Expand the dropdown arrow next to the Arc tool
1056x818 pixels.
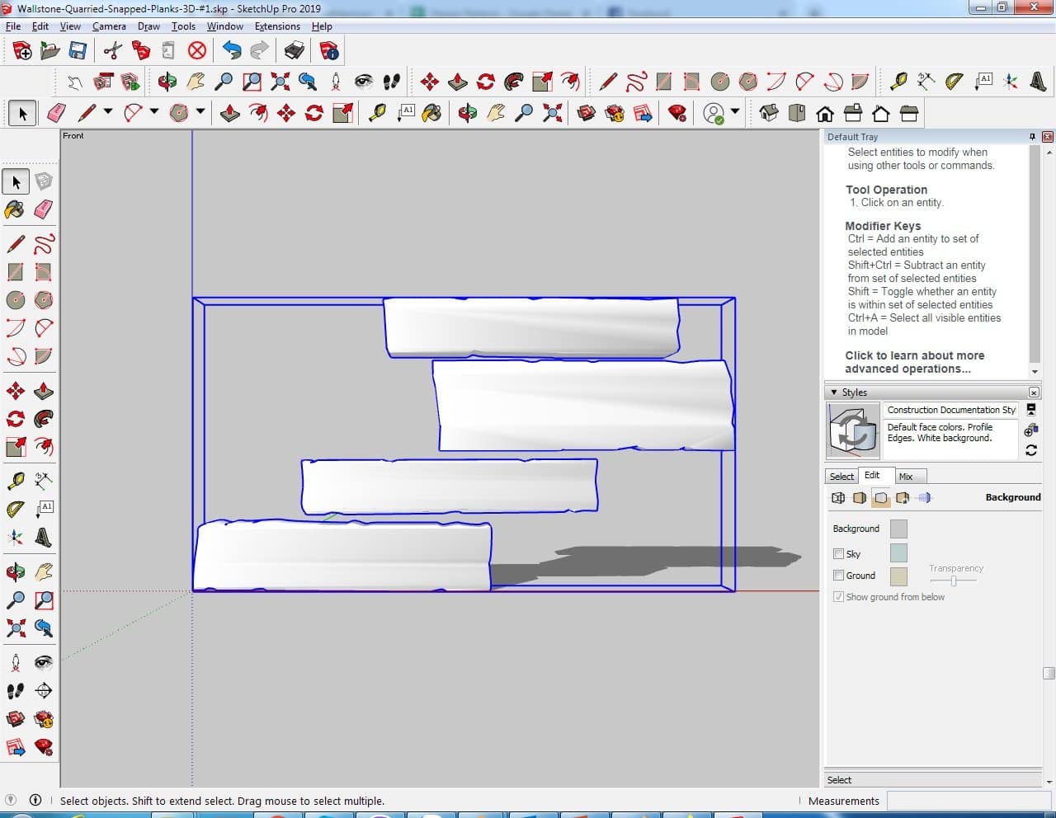click(153, 112)
